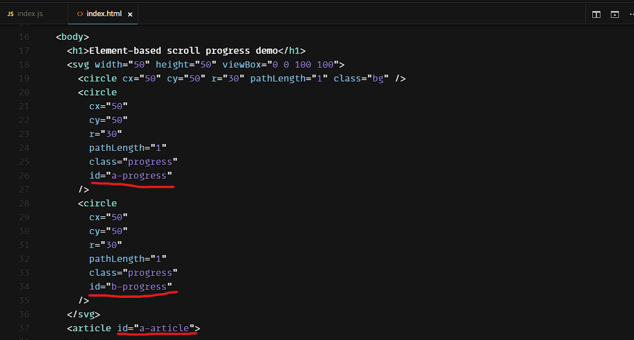Click the opening body tag
The height and width of the screenshot is (340, 634).
coord(72,37)
